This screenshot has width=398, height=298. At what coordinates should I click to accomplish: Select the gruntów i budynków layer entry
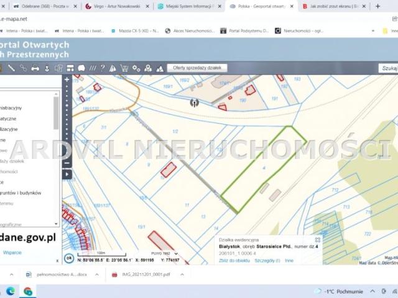click(21, 193)
